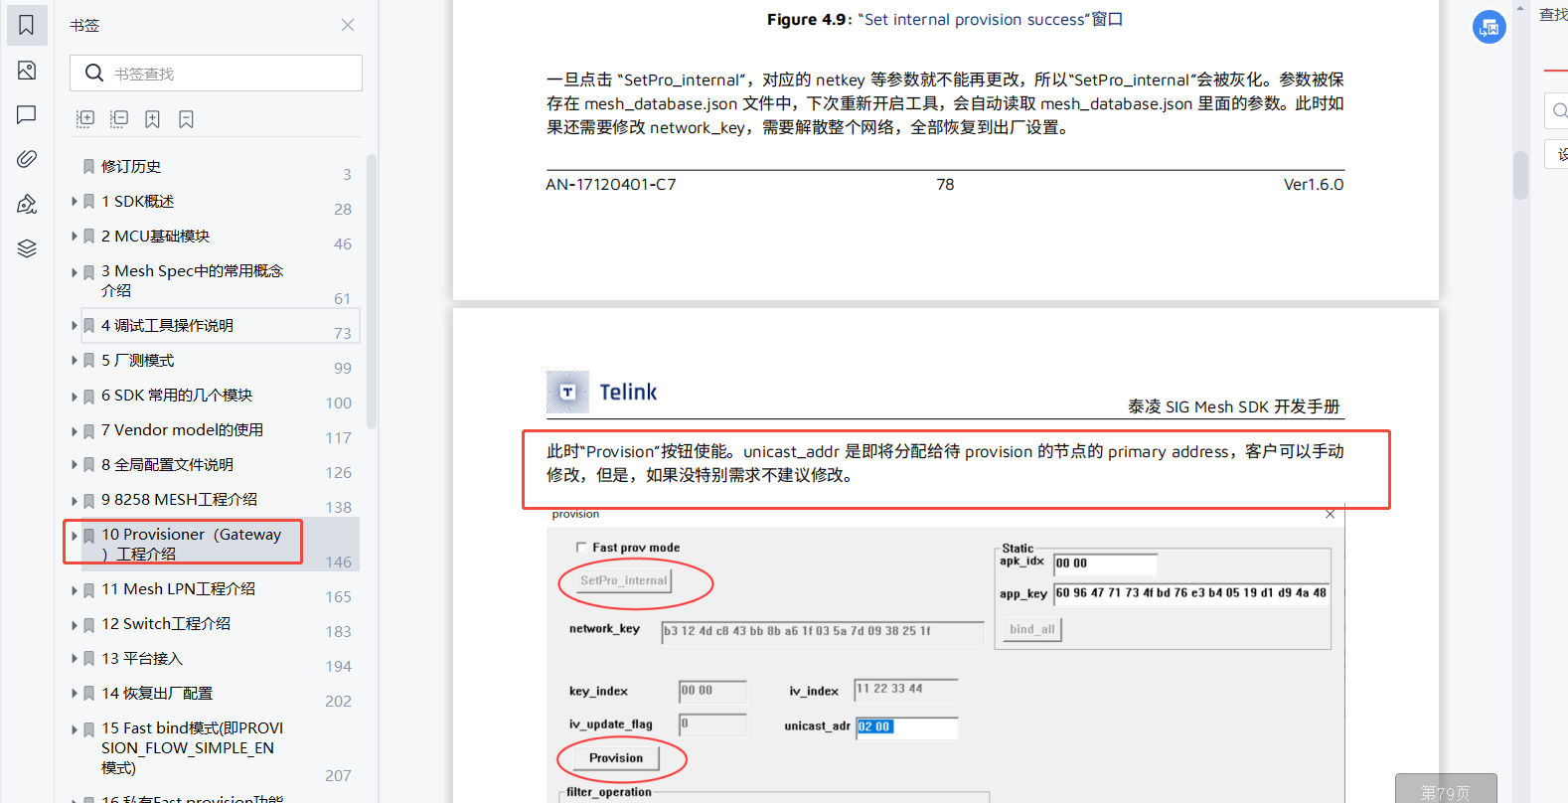
Task: Expand 6 SDK 常用的几个模块 bookmark
Action: click(75, 396)
